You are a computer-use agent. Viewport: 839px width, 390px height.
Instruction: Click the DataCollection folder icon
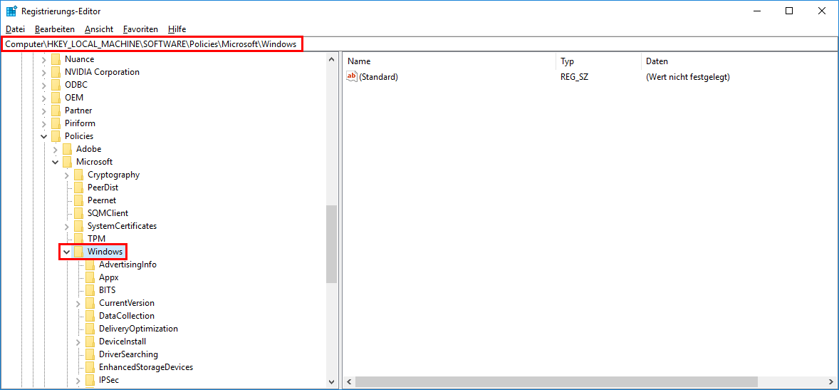(90, 317)
